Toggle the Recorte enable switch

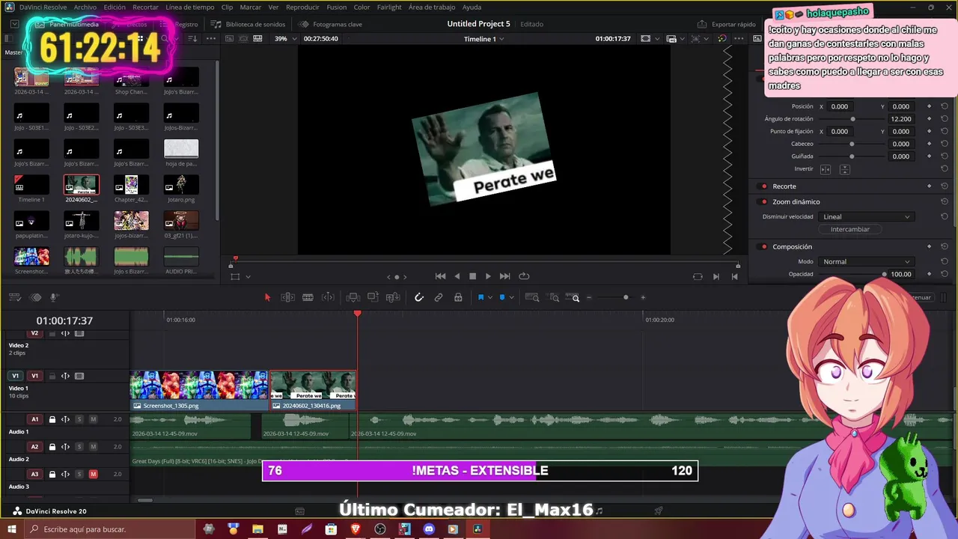(763, 186)
